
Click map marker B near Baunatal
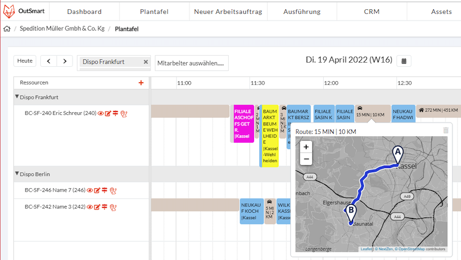tap(351, 213)
